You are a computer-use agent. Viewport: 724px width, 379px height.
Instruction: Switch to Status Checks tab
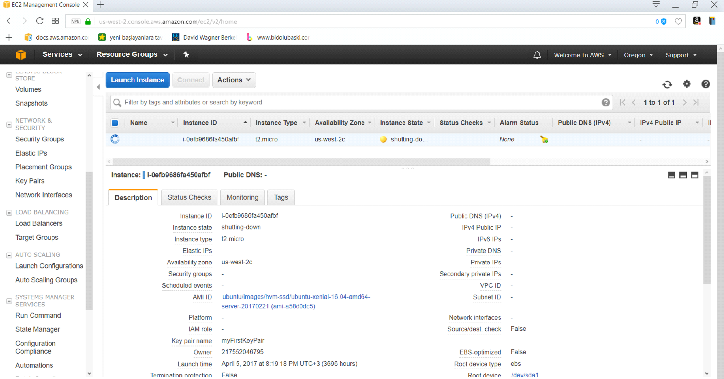189,197
